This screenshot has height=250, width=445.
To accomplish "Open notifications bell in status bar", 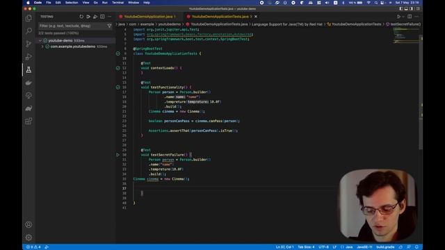I will coord(416,247).
